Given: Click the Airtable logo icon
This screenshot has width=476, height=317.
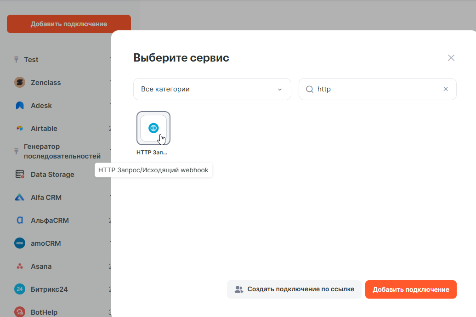Looking at the screenshot, I should [x=20, y=129].
